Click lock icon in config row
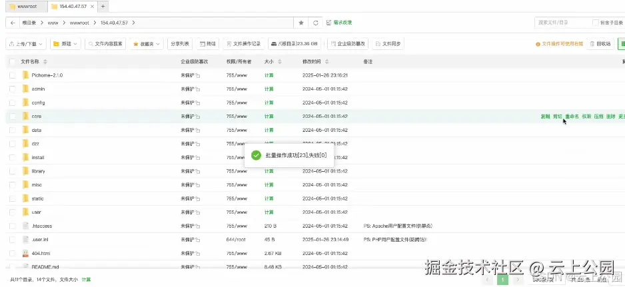This screenshot has width=625, height=287. coord(198,103)
